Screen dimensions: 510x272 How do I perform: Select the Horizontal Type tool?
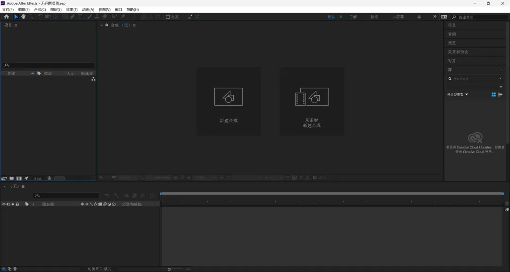click(80, 16)
